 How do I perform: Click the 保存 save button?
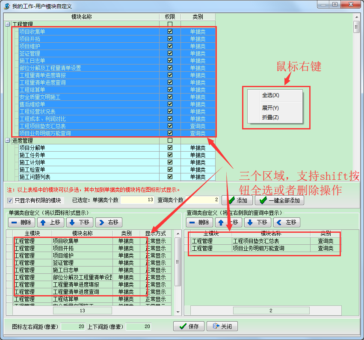coord(189,326)
